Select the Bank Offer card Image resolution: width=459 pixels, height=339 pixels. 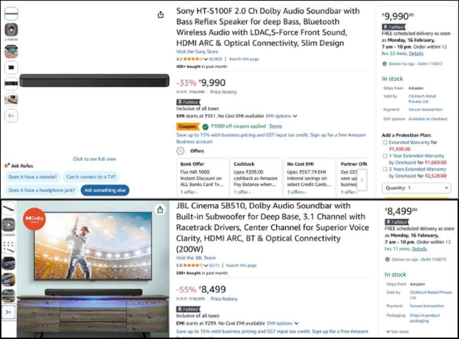203,177
